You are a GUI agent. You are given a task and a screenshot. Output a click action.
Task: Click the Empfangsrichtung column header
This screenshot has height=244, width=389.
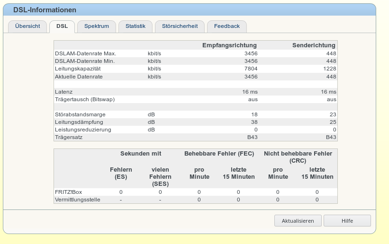pos(229,45)
